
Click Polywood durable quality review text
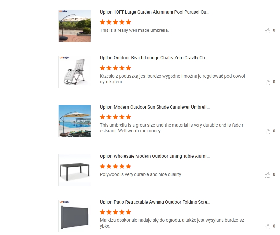[141, 175]
